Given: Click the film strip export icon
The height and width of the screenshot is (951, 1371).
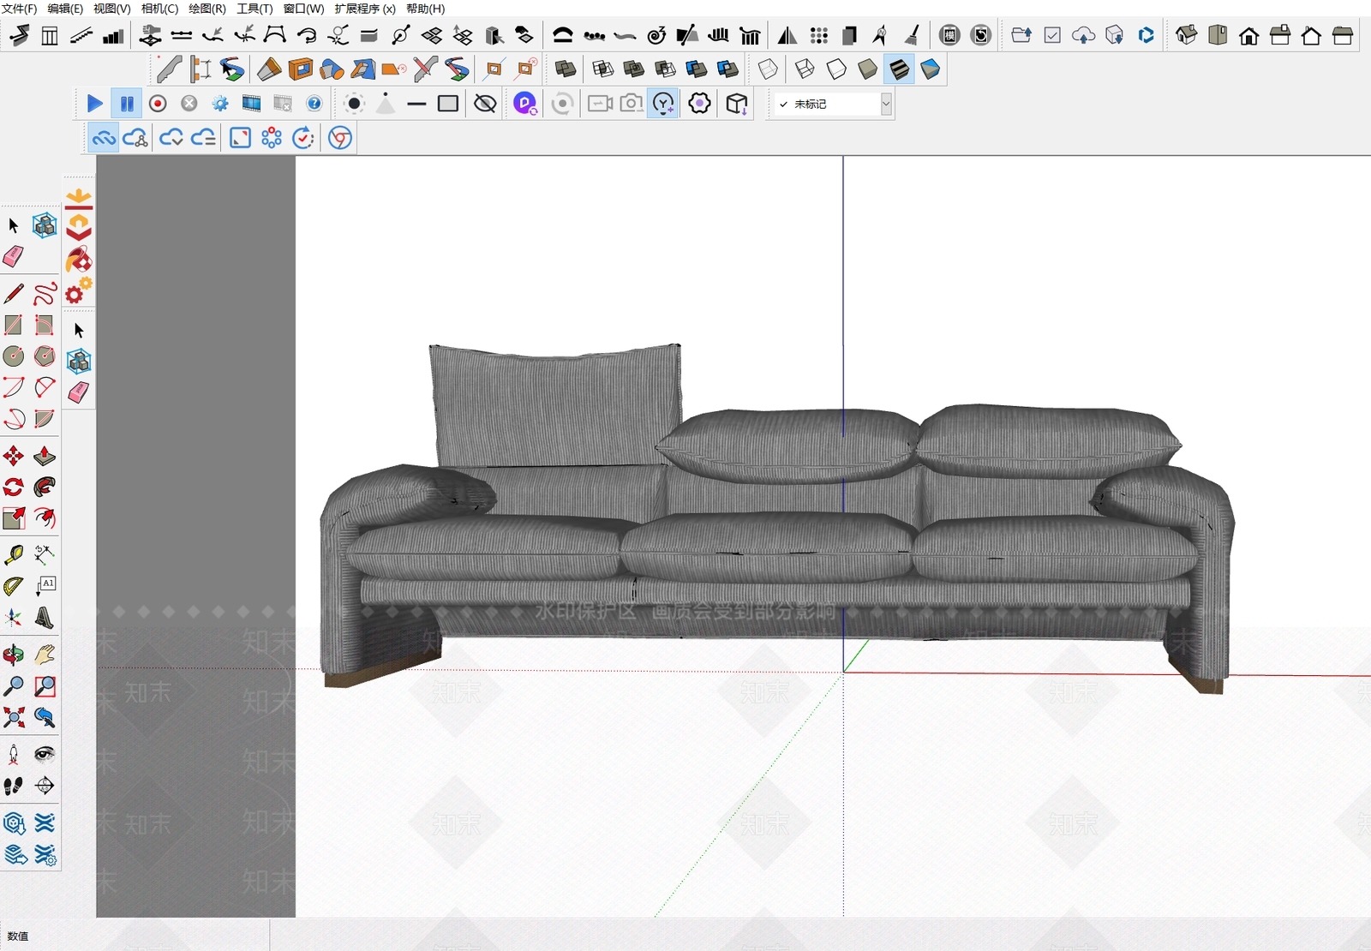Looking at the screenshot, I should click(251, 104).
